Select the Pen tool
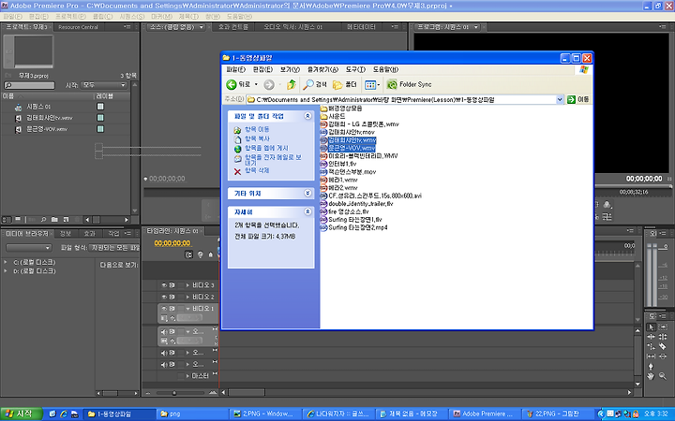Screen dimensions: 675x421 tap(651, 366)
